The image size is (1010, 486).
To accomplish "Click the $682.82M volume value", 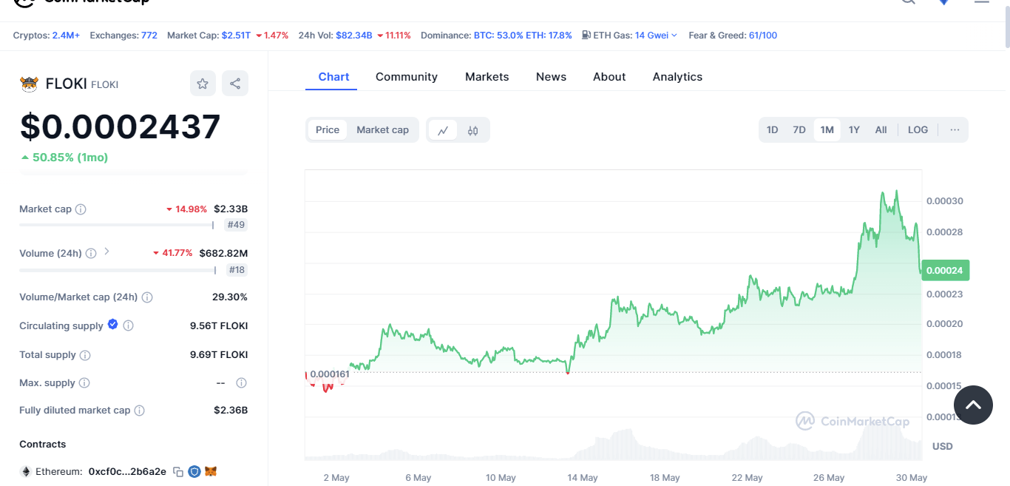I will (223, 253).
